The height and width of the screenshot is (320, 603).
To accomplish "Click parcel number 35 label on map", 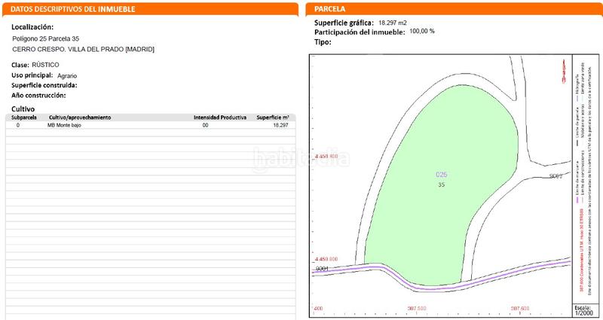I will 442,184.
